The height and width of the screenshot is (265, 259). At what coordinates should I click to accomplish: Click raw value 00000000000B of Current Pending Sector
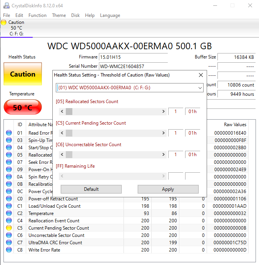(x=230, y=228)
